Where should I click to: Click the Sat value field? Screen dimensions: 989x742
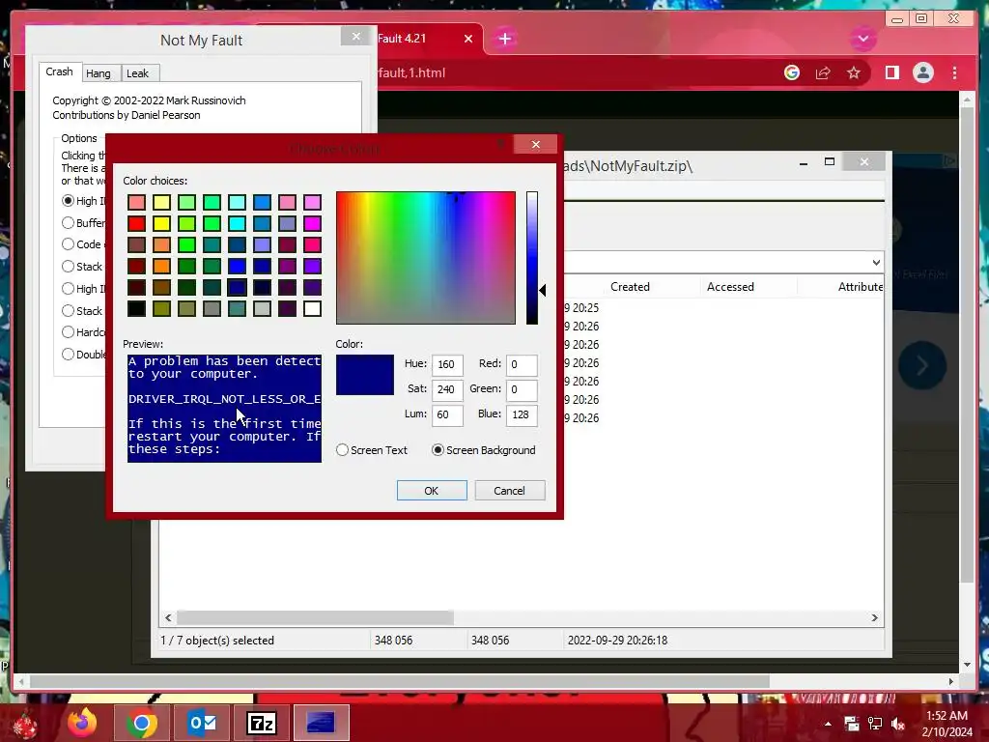[447, 389]
